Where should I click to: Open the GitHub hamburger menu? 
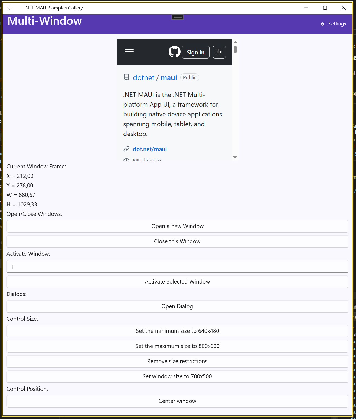129,52
